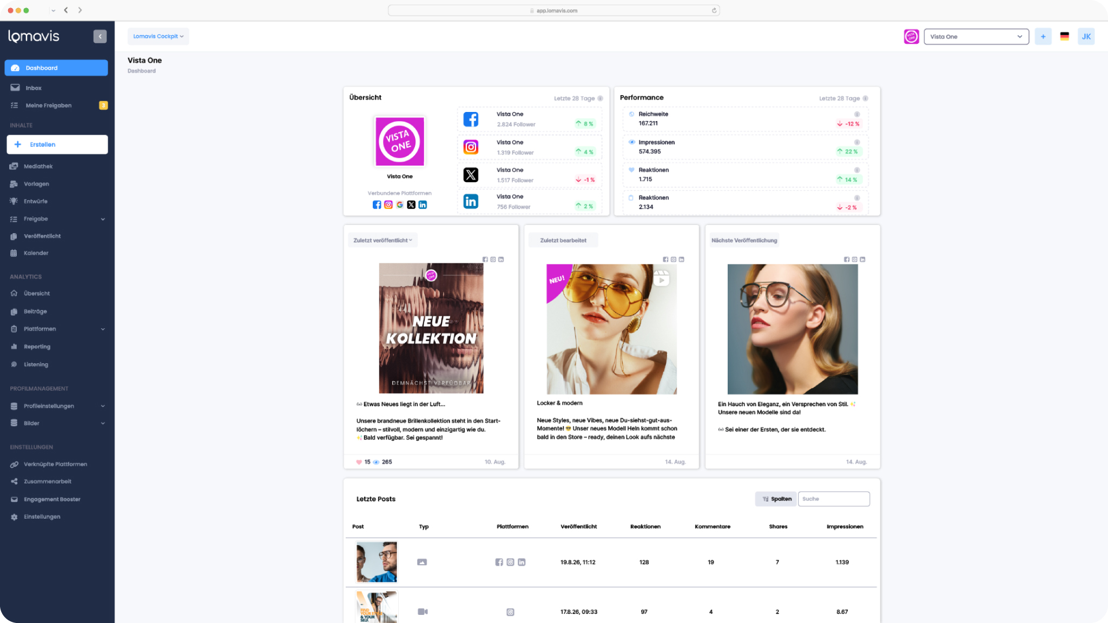The image size is (1108, 623).
Task: Click the Facebook icon in Übersicht list
Action: point(471,119)
